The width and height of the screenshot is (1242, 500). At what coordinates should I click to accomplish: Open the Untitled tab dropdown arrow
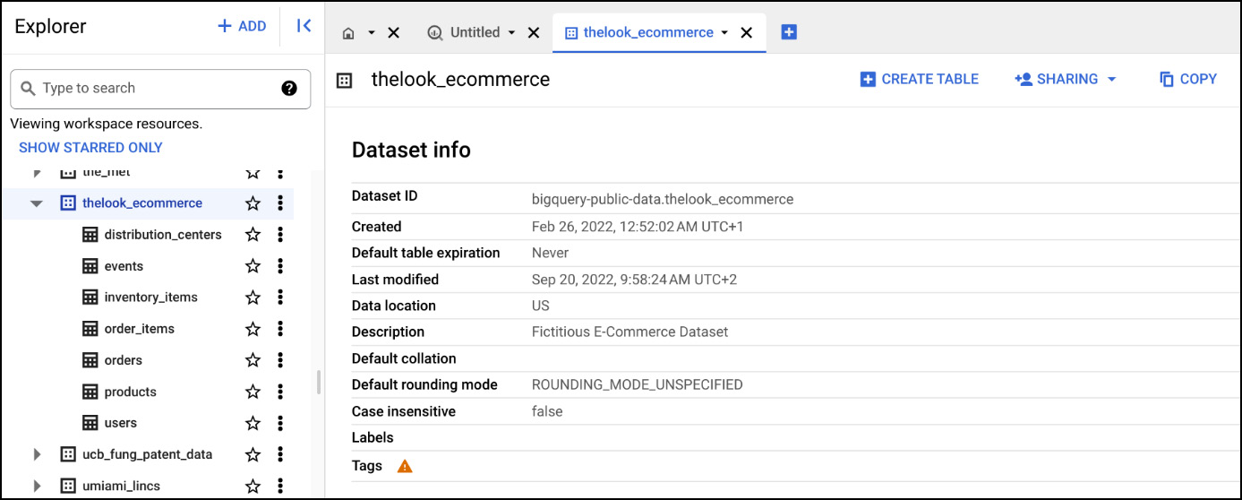pos(511,32)
